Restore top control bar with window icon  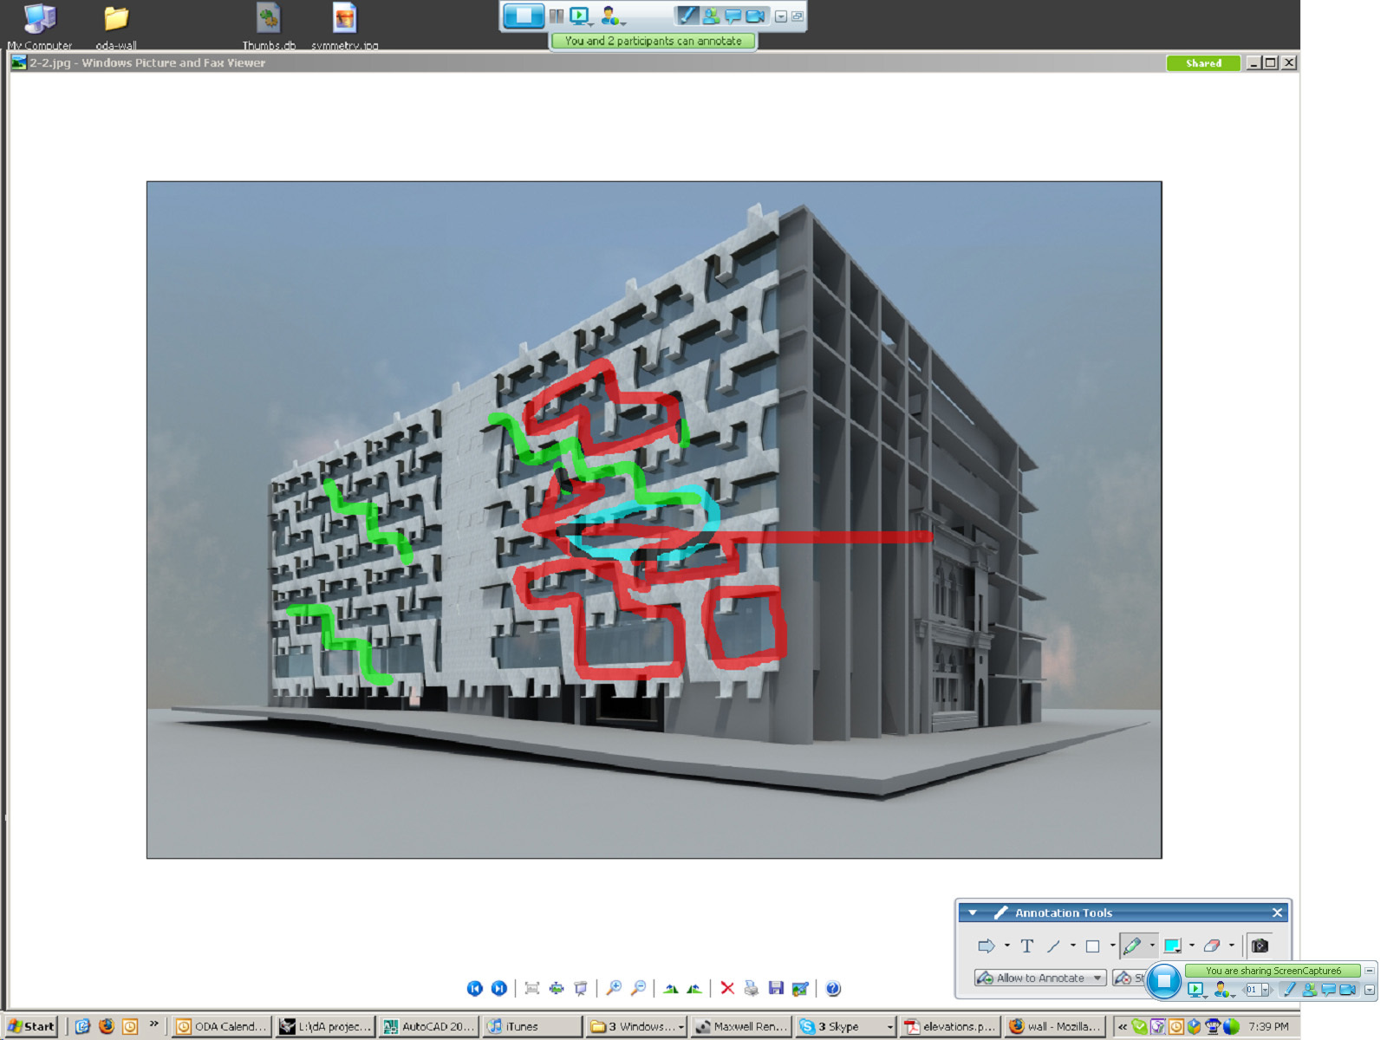798,16
